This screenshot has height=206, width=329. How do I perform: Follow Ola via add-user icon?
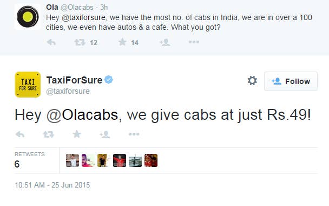click(164, 42)
